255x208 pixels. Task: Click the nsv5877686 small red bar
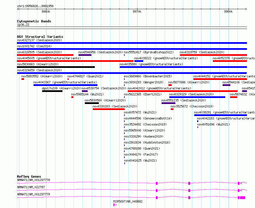coord(170,85)
